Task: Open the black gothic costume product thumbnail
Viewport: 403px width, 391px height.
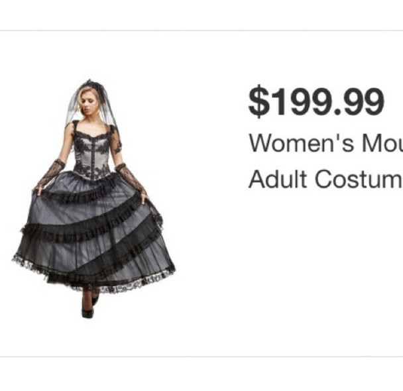Action: pos(93,199)
